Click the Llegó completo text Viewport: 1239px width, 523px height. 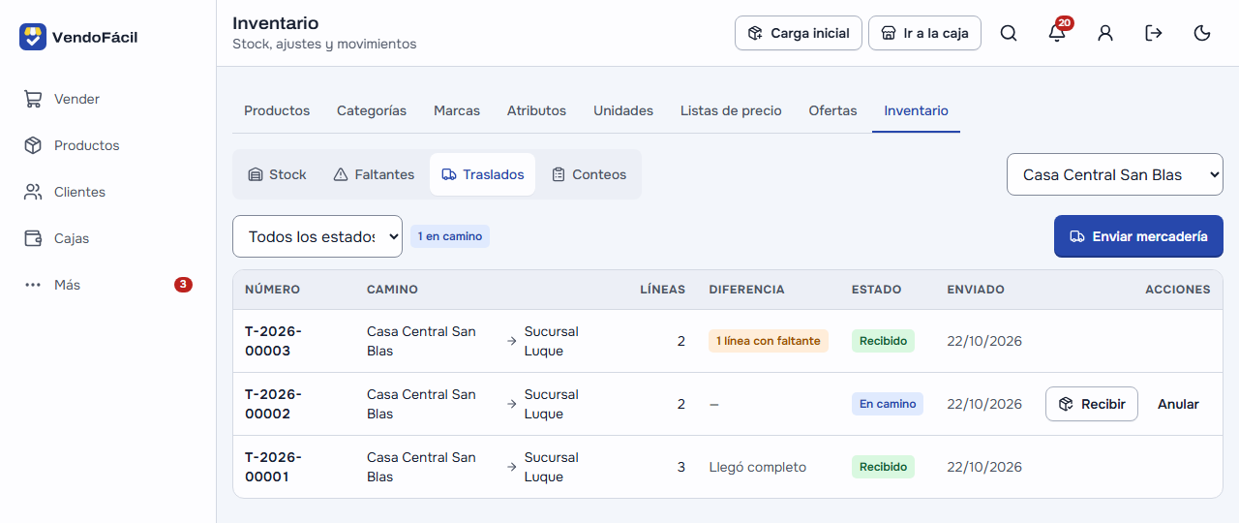[758, 467]
